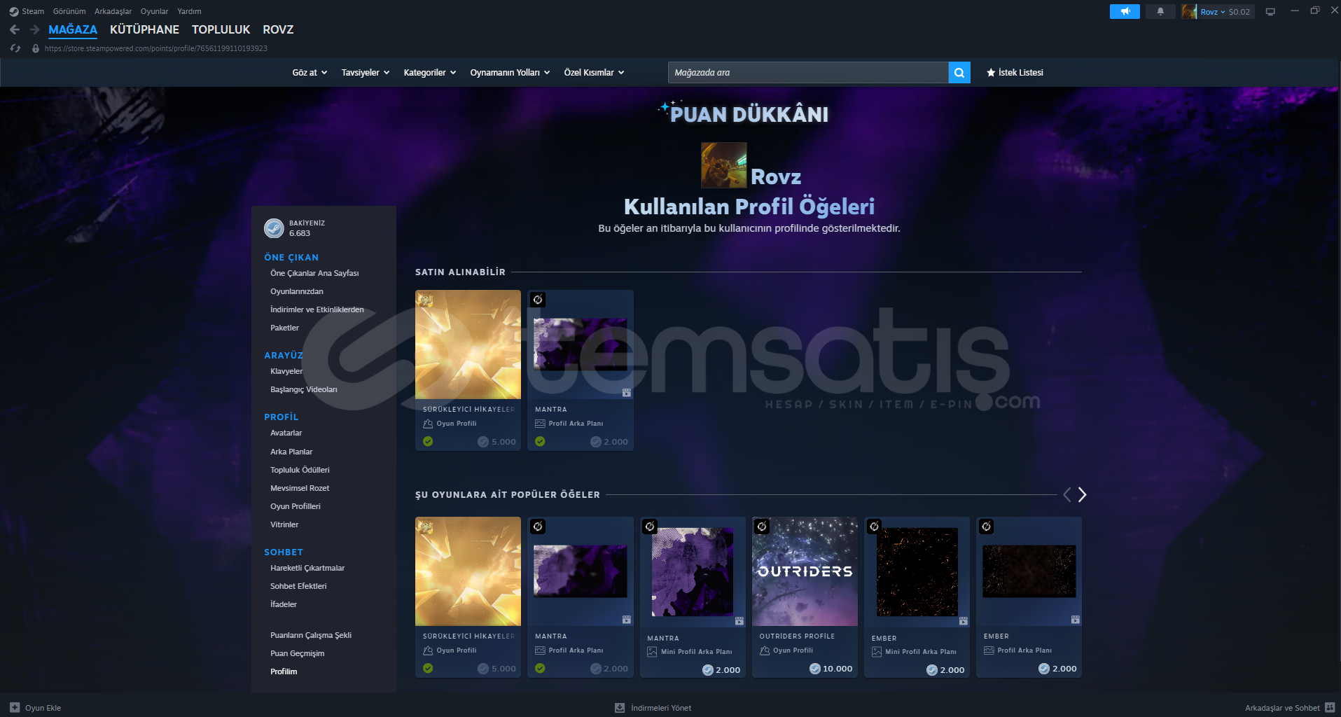This screenshot has width=1341, height=717.
Task: Open the Rovz account dropdown in title bar
Action: pos(1213,12)
